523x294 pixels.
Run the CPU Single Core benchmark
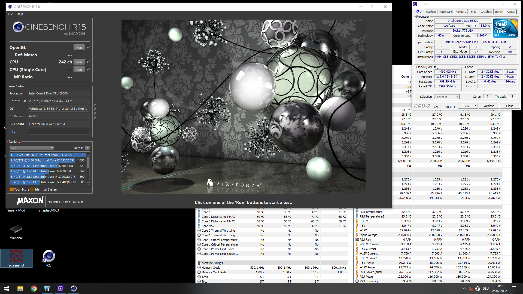click(x=79, y=70)
